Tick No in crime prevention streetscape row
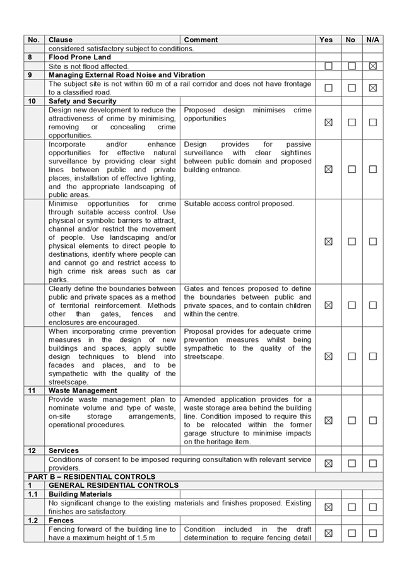This screenshot has width=402, height=583. [x=352, y=356]
